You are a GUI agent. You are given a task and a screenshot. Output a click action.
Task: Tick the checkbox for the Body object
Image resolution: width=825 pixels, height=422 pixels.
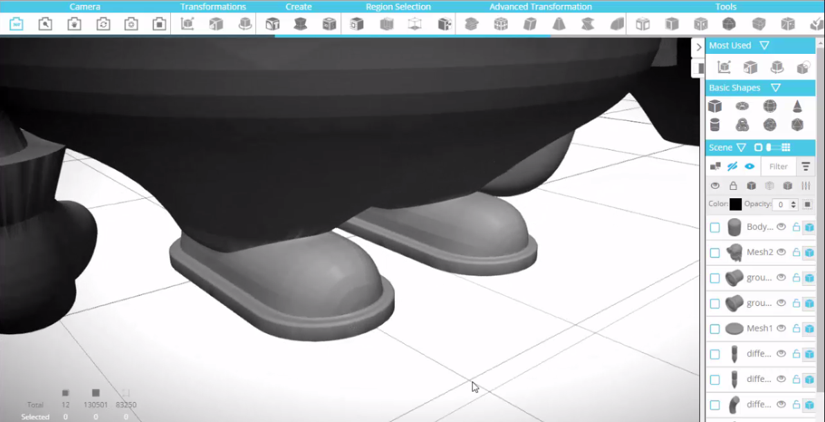tap(714, 227)
